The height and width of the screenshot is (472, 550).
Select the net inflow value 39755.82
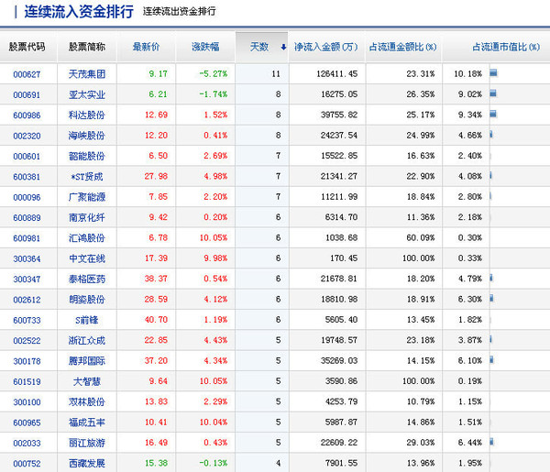point(339,115)
